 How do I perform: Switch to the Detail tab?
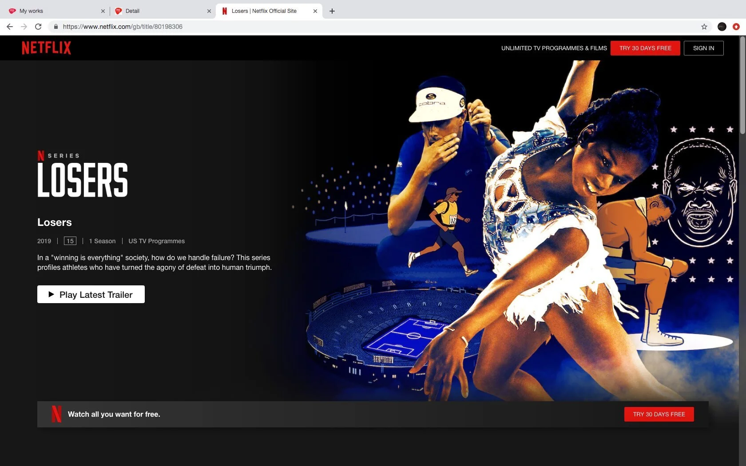[163, 11]
